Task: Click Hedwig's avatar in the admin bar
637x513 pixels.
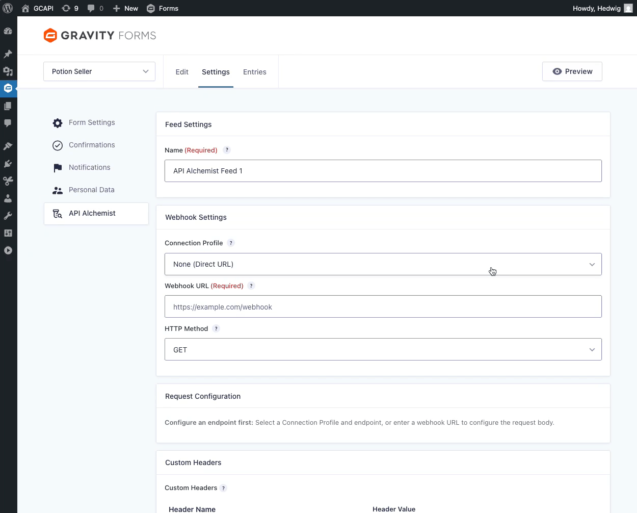Action: point(628,8)
